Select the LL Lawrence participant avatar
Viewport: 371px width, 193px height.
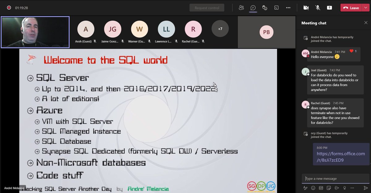(166, 29)
